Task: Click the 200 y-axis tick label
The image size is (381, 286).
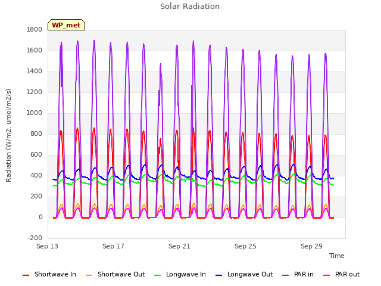Action: coord(36,197)
